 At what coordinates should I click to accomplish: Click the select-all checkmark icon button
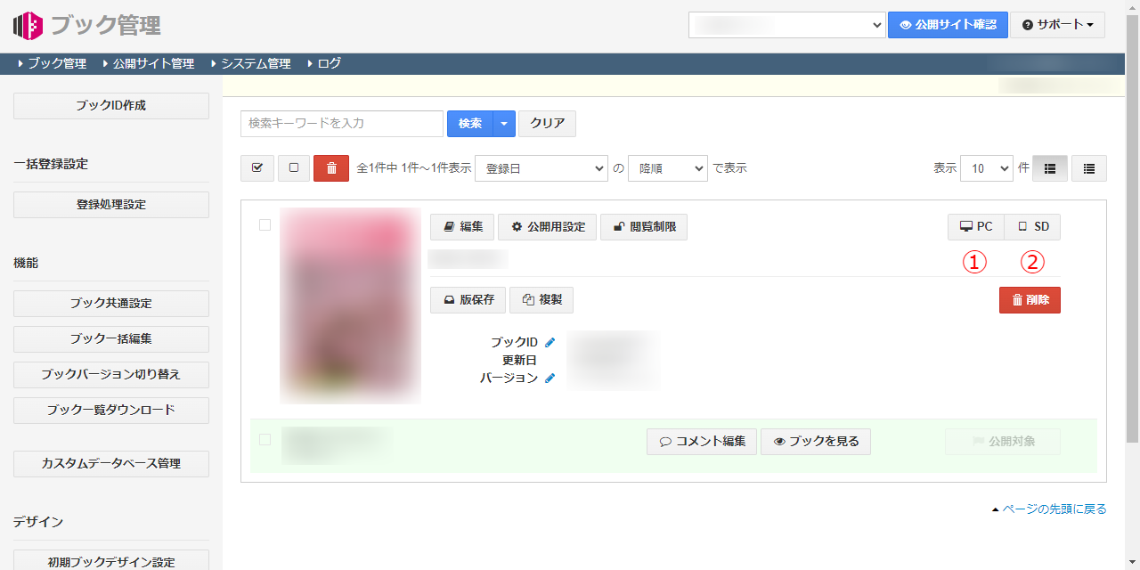point(257,168)
